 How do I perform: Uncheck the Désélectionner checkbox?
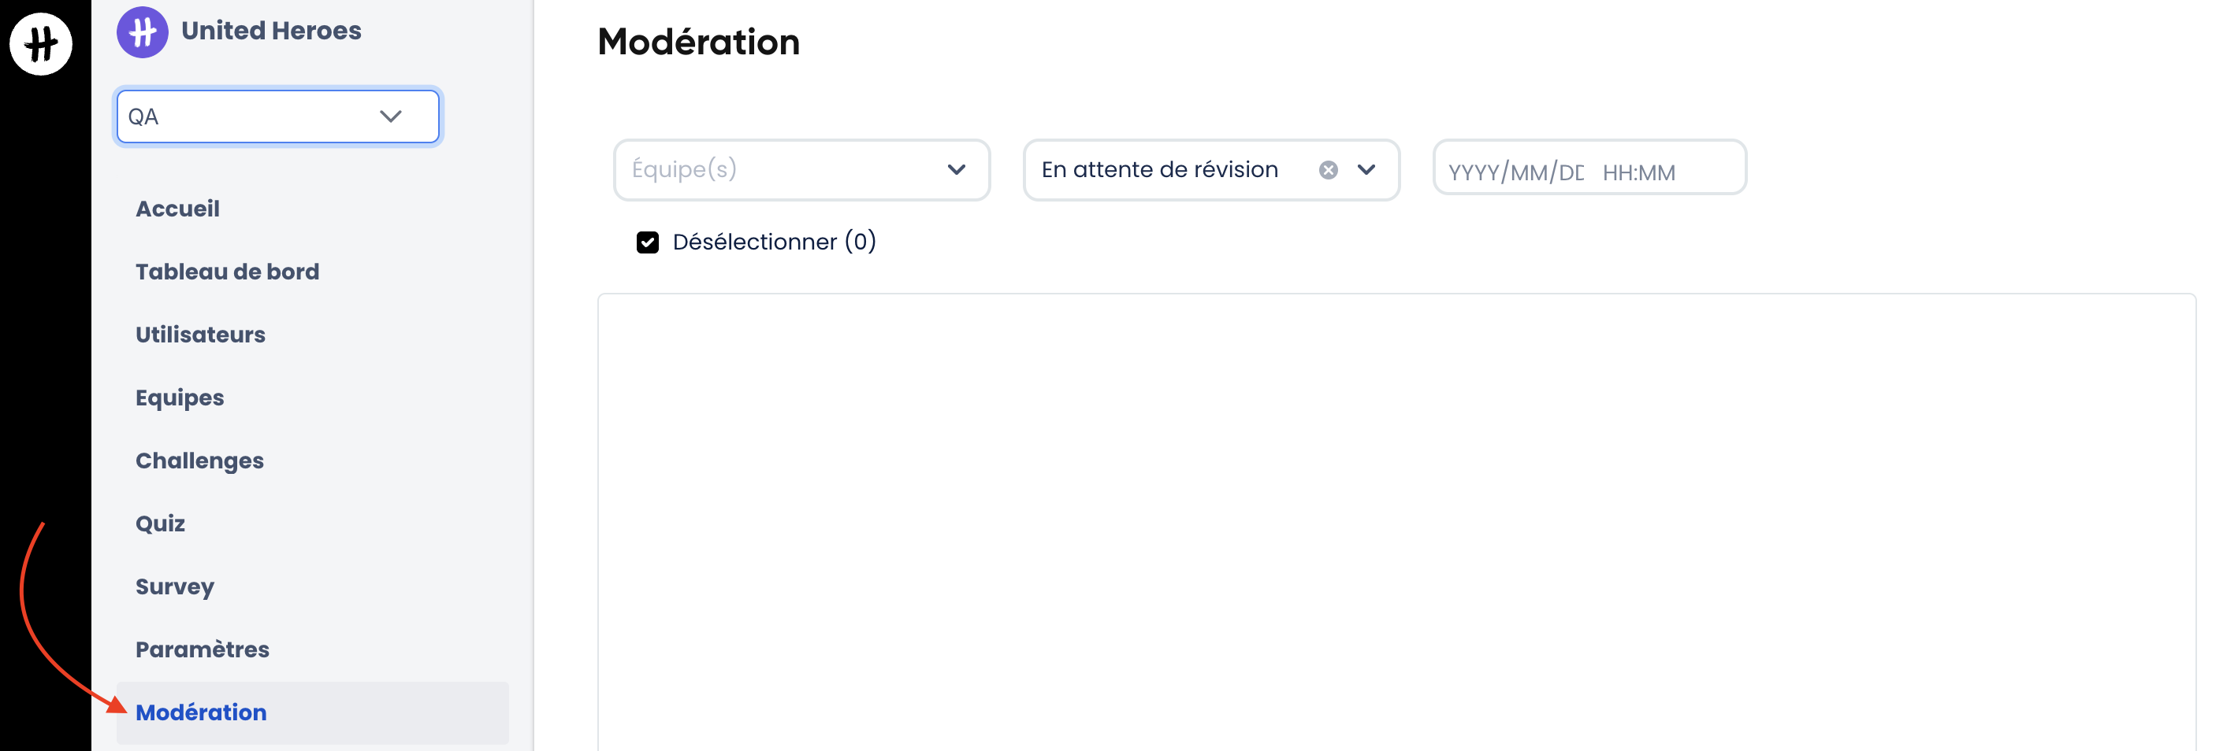(x=648, y=242)
